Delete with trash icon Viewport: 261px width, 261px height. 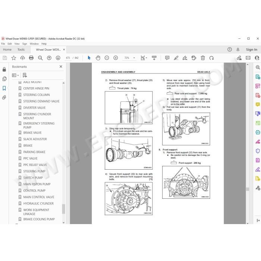[203, 58]
